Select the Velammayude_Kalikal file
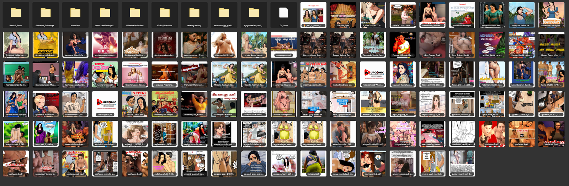569x186 pixels. pyautogui.click(x=195, y=104)
